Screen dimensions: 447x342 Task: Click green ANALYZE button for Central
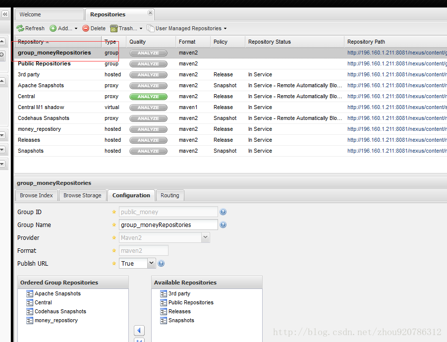click(x=148, y=97)
